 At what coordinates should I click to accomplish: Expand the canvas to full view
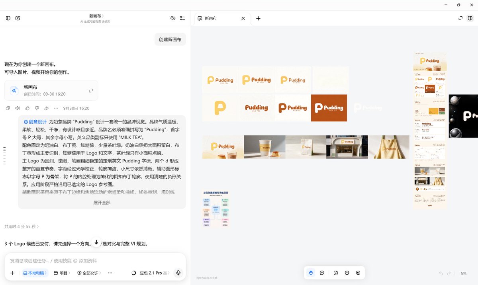460,18
